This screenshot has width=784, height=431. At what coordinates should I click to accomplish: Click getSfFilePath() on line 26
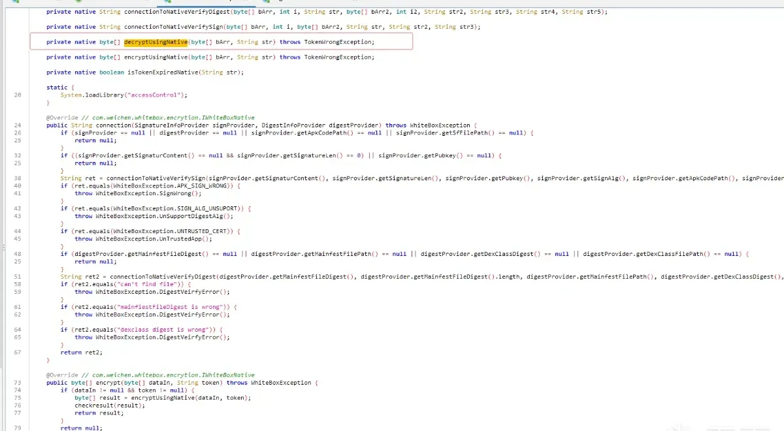[x=467, y=133]
